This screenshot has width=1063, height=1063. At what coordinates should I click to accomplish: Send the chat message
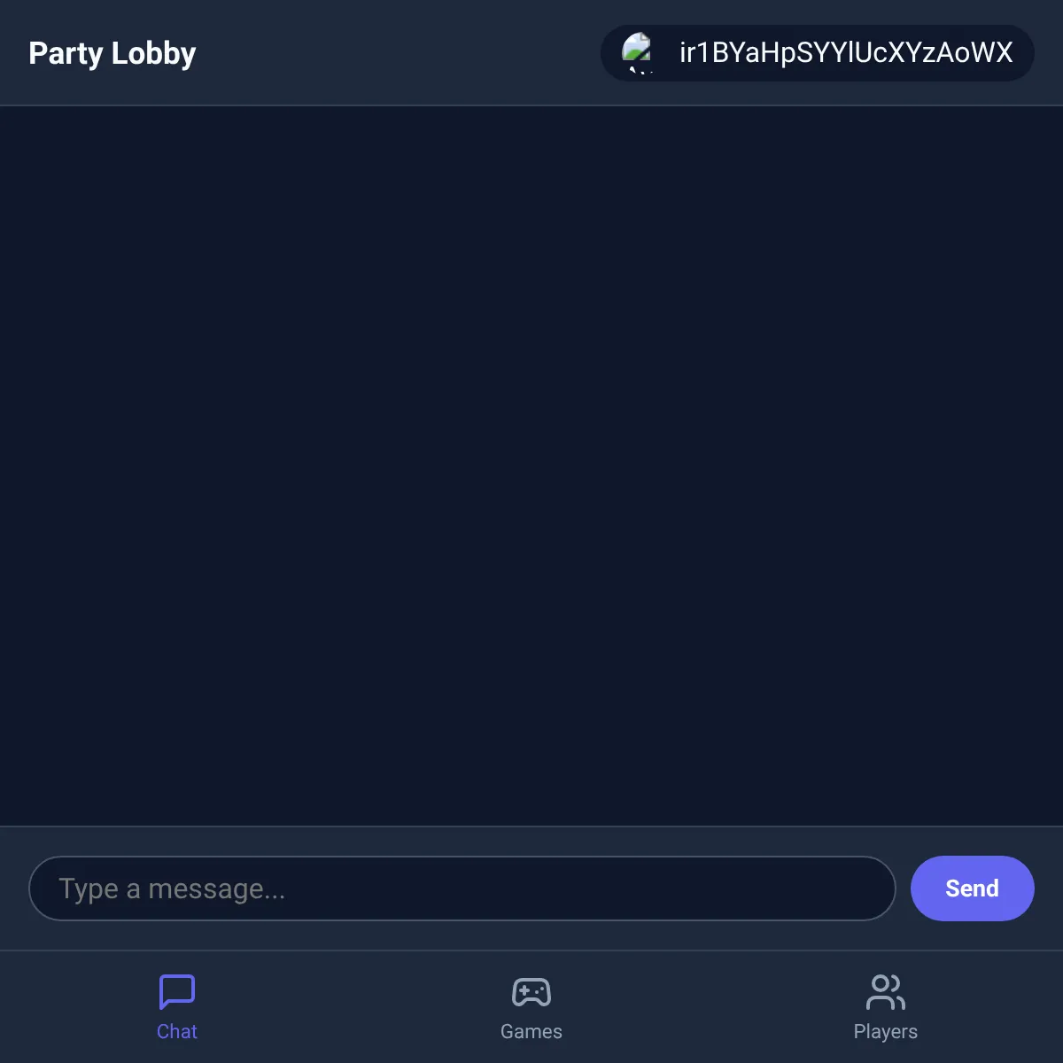click(x=972, y=888)
